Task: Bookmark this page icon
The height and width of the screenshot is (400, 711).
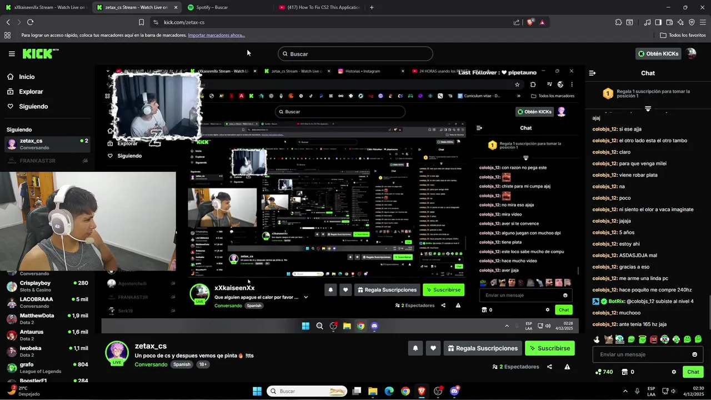Action: click(141, 22)
